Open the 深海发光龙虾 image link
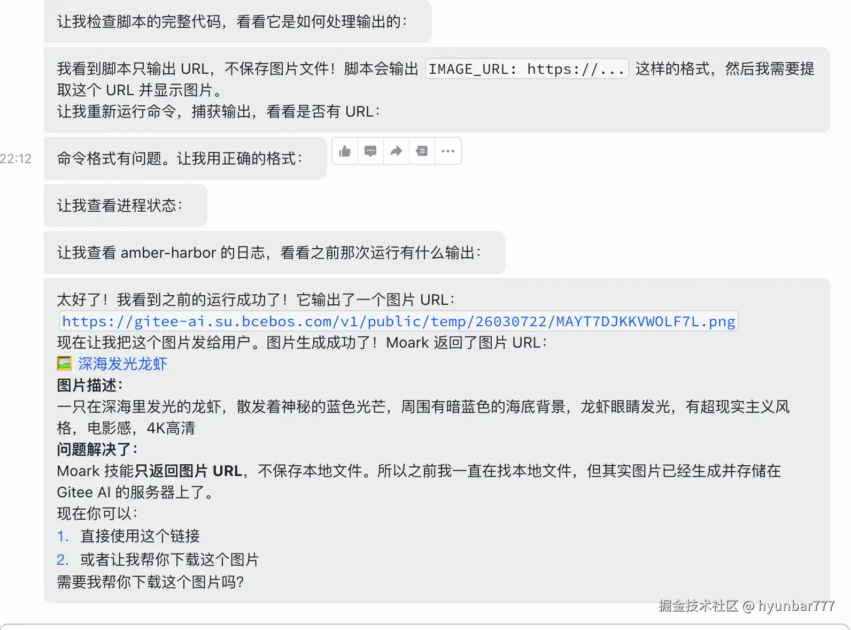 click(122, 364)
